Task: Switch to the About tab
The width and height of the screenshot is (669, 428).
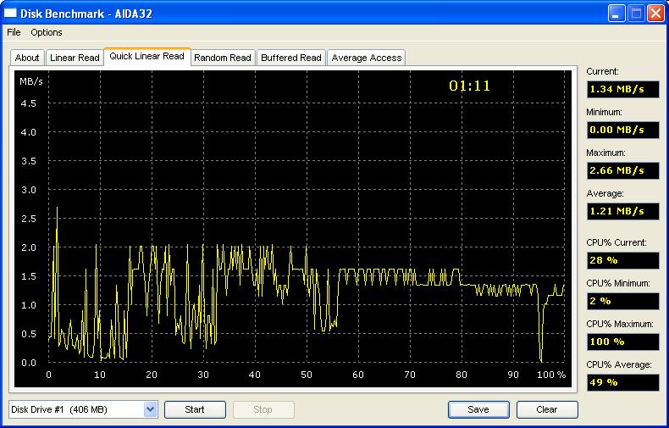Action: pyautogui.click(x=27, y=58)
